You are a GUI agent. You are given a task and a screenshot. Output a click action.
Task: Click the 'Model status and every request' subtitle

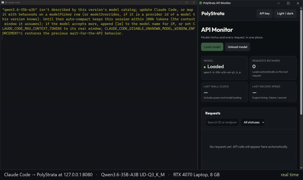pos(232,37)
